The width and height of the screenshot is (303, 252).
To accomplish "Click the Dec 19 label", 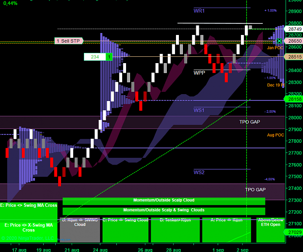I will [276, 85].
